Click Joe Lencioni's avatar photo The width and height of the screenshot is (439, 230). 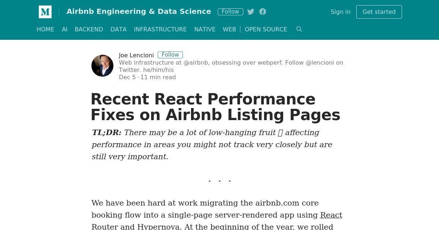tap(102, 66)
